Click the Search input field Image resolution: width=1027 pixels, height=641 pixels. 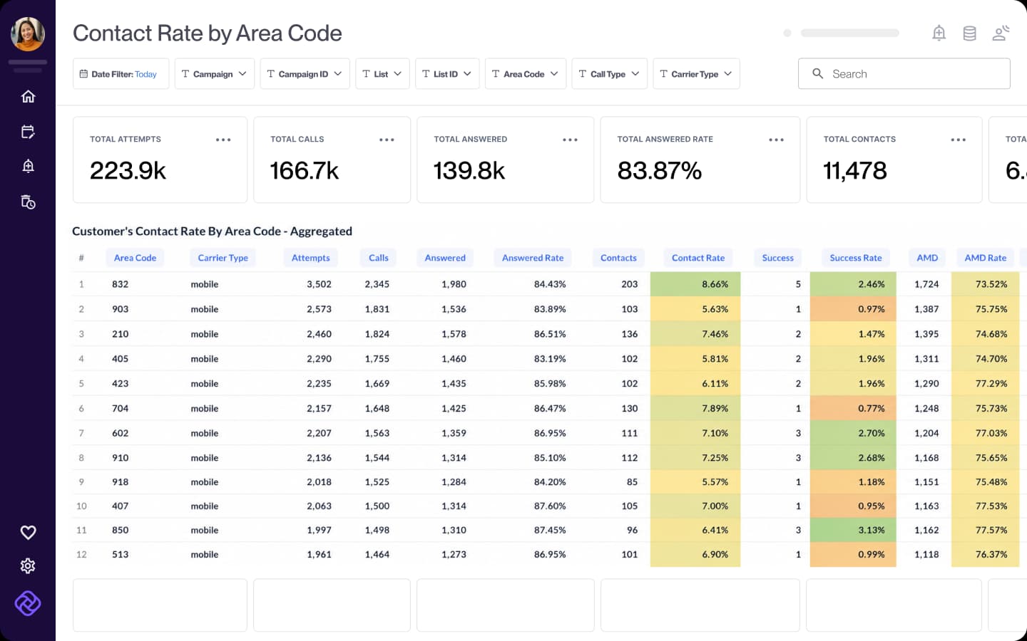click(x=904, y=73)
